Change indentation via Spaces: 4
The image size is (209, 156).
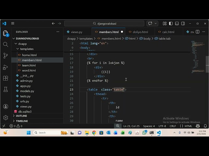pyautogui.click(x=149, y=126)
